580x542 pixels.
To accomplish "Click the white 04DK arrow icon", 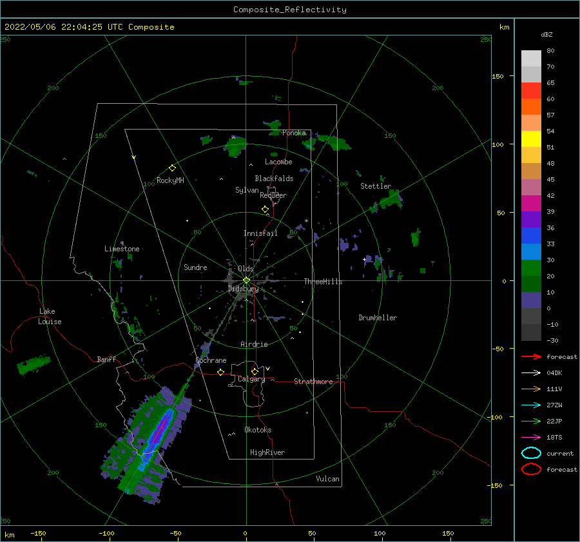I will [x=531, y=373].
